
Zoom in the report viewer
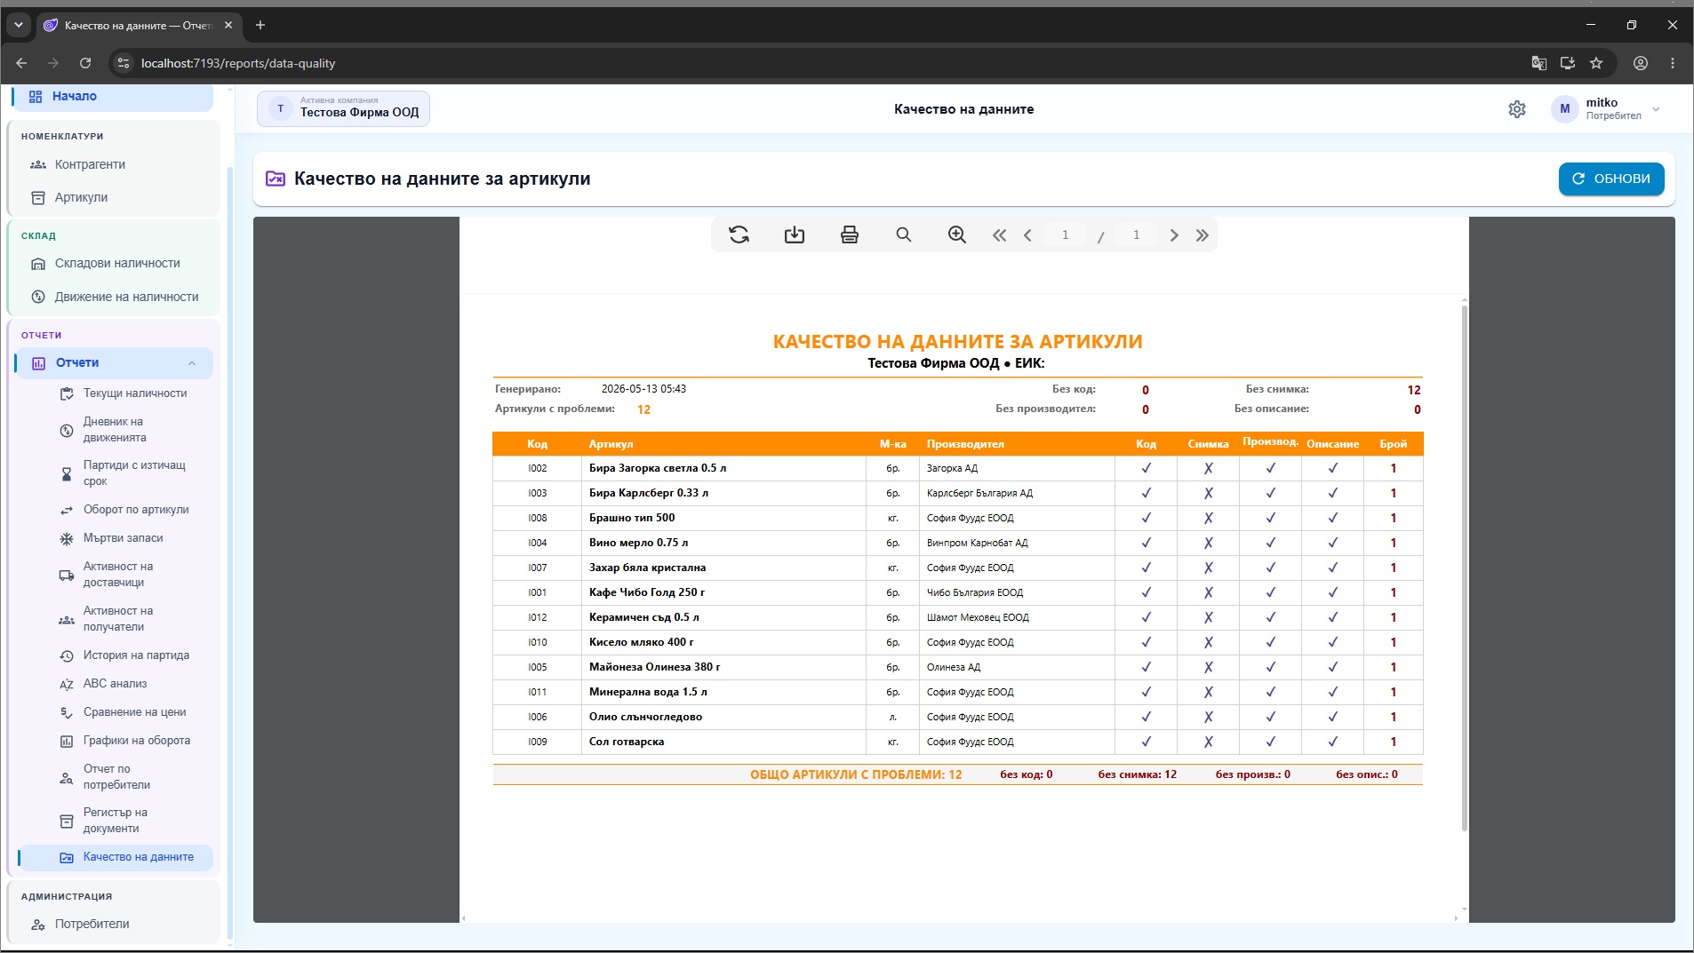[x=957, y=235]
